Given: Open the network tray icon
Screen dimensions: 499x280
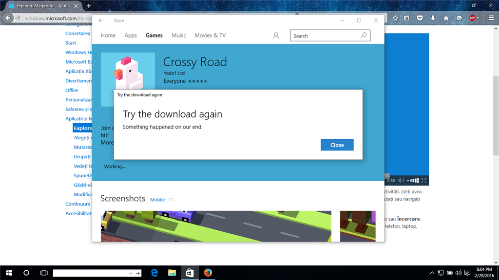Looking at the screenshot, I should [441, 273].
